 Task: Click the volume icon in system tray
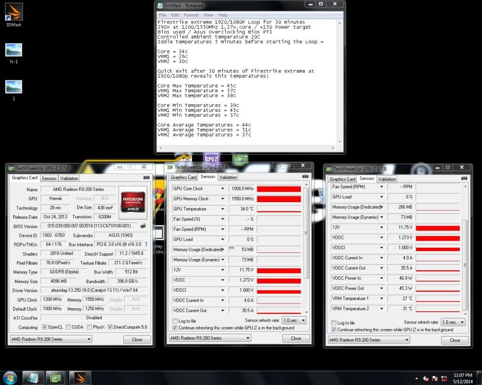(426, 378)
